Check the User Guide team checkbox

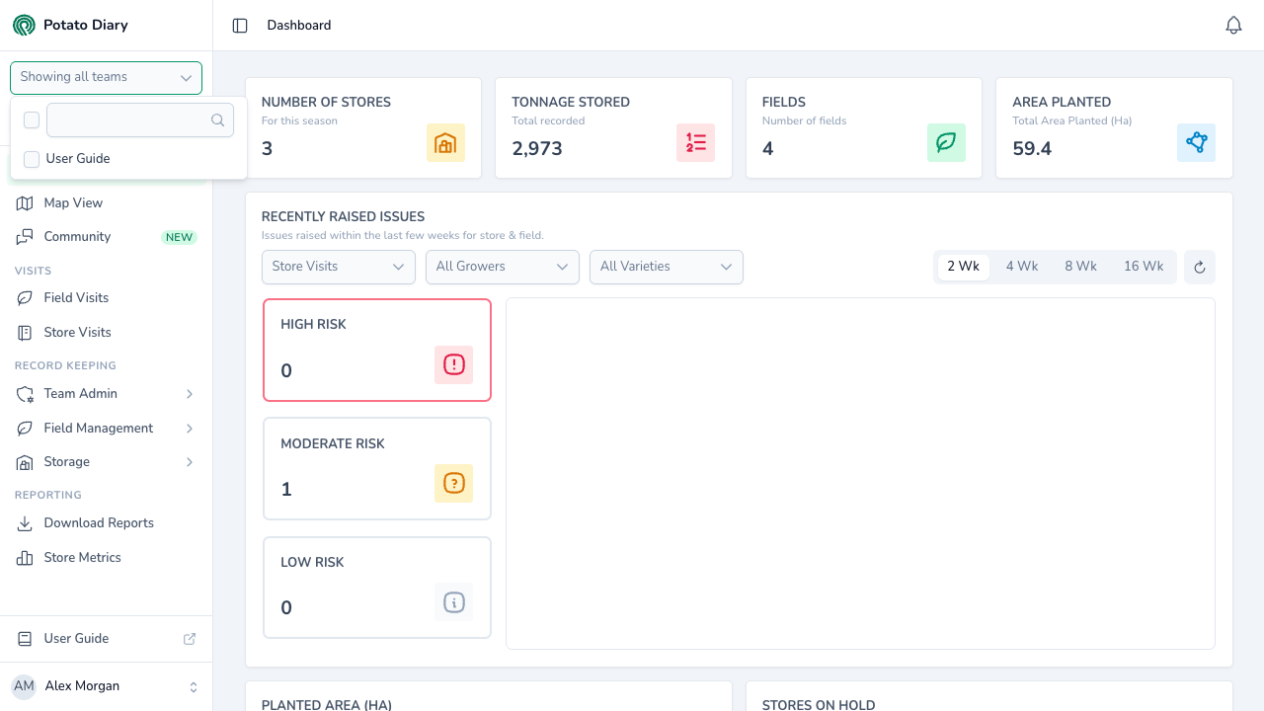(x=32, y=159)
